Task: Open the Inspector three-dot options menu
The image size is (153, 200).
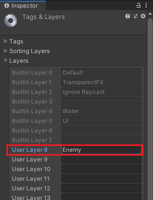Action: coord(146,5)
